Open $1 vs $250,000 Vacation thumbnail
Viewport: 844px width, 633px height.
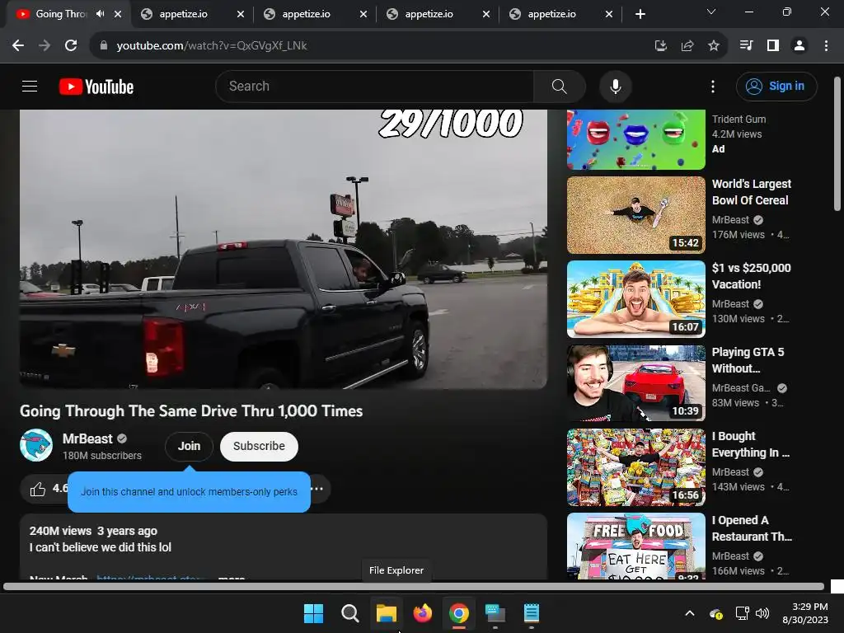pos(635,299)
